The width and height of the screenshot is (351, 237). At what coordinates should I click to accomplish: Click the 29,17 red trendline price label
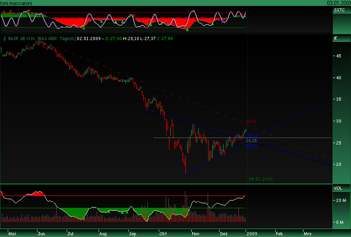coord(252,122)
